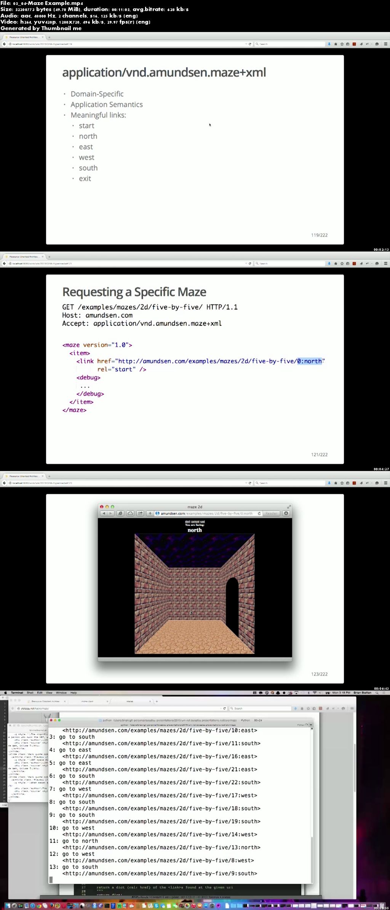
Task: Open a new tab with plus in slide 119 browser
Action: [49, 37]
